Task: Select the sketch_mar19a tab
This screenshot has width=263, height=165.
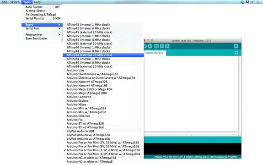Action: 155,53
